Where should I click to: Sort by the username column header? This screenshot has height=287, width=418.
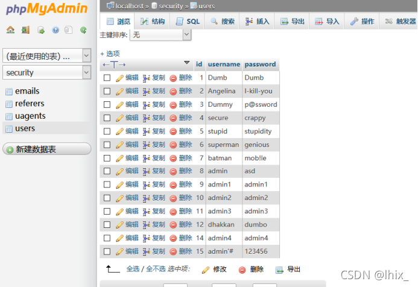[x=224, y=65]
